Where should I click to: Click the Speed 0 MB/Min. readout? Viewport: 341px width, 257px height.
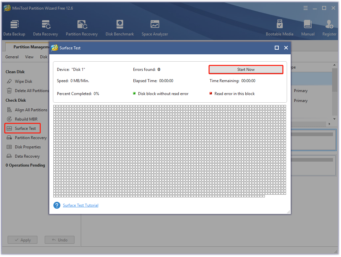click(73, 81)
